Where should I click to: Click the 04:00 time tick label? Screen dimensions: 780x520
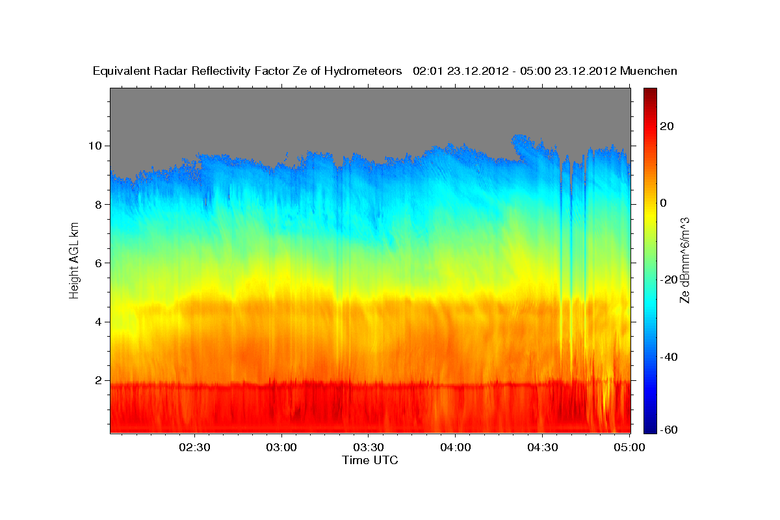point(456,447)
